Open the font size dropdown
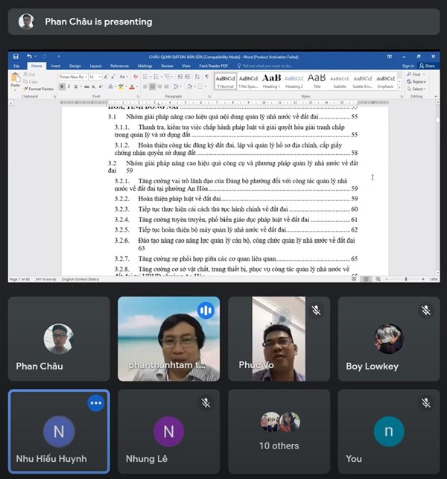Image resolution: width=447 pixels, height=479 pixels. click(x=95, y=77)
